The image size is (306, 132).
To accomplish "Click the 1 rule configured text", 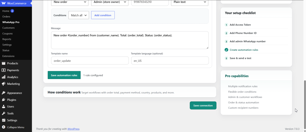I will coord(93,75).
